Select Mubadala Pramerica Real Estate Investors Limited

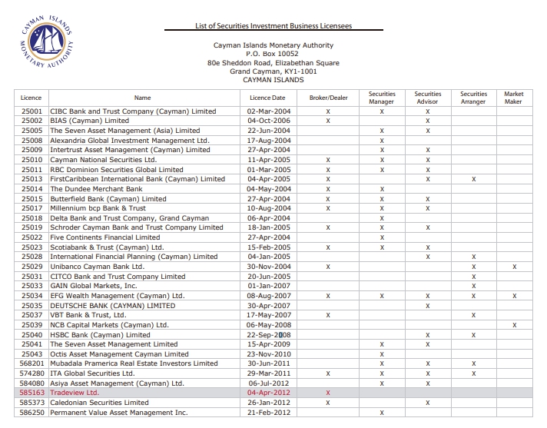134,363
